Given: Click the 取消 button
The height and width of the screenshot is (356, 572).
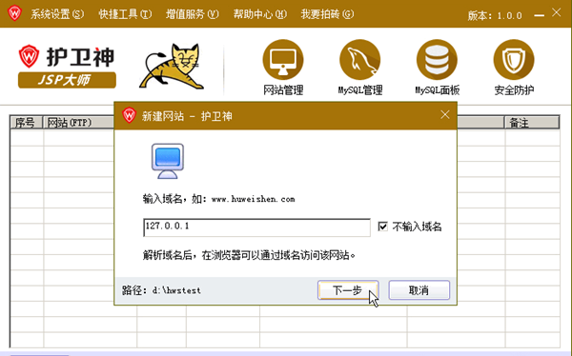Looking at the screenshot, I should pyautogui.click(x=419, y=290).
